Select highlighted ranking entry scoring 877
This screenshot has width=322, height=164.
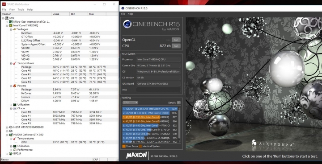coord(150,117)
